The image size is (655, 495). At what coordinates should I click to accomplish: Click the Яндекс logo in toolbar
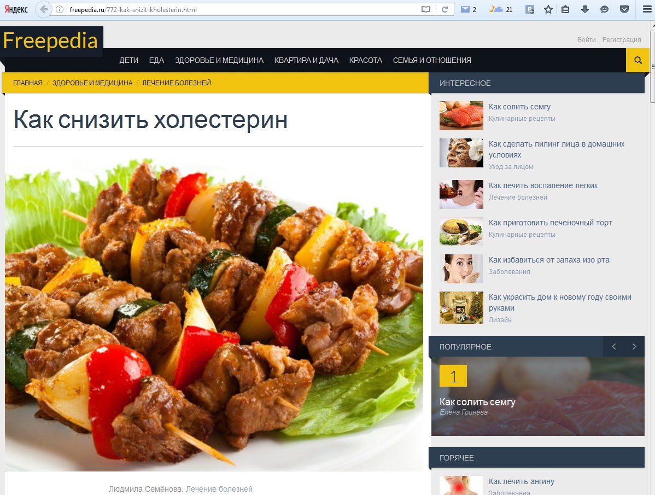tap(16, 9)
